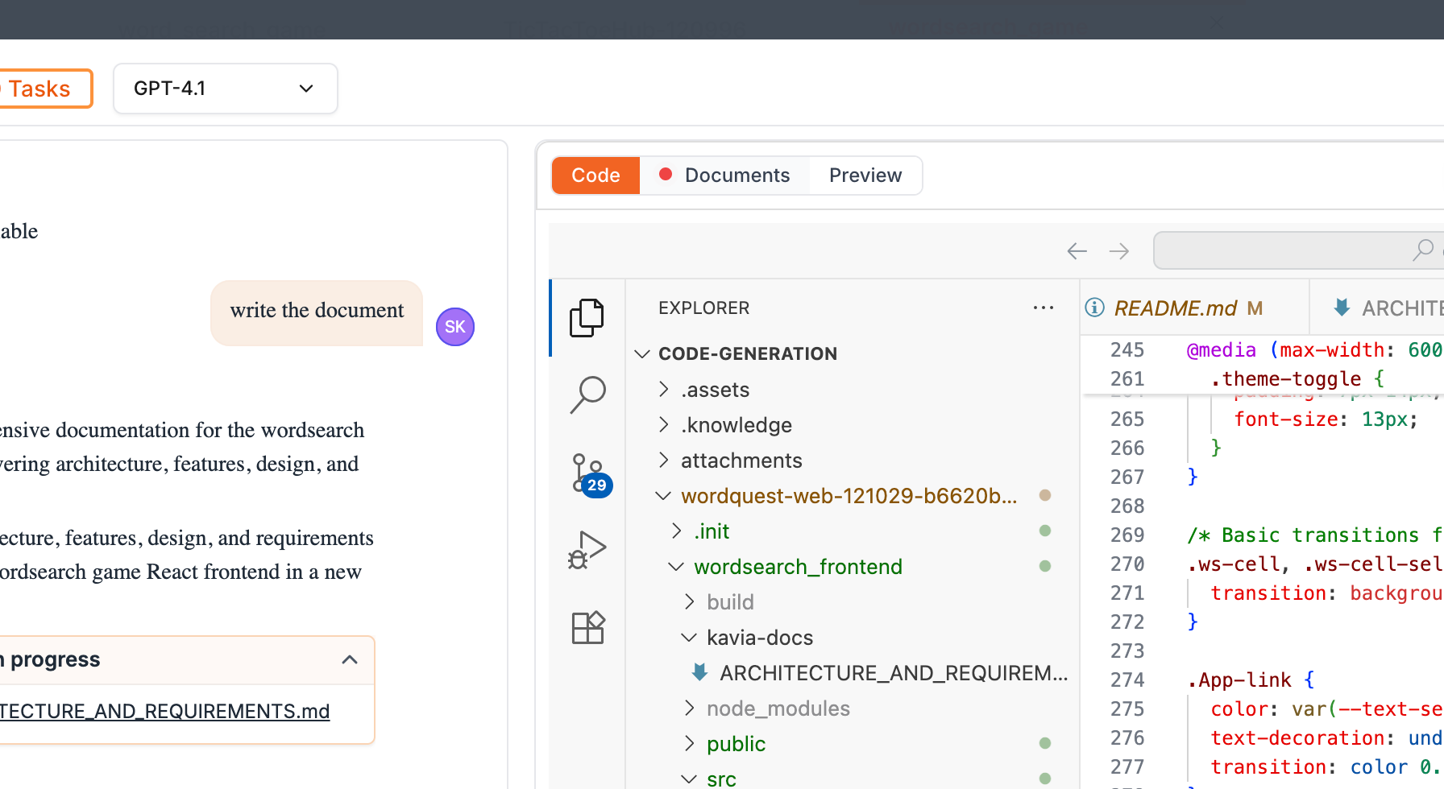Open the Extensions icon in activity bar
Viewport: 1444px width, 789px height.
588,627
